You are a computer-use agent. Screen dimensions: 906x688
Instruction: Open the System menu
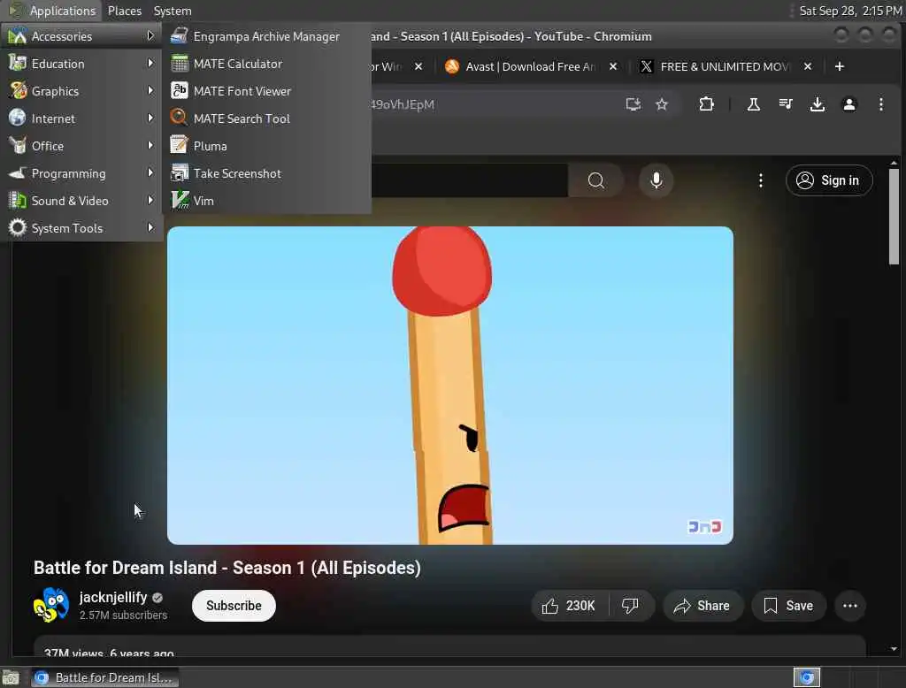click(173, 11)
